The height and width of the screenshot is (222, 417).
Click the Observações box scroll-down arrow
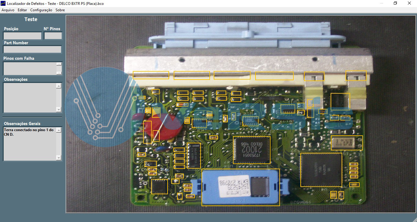[59, 110]
